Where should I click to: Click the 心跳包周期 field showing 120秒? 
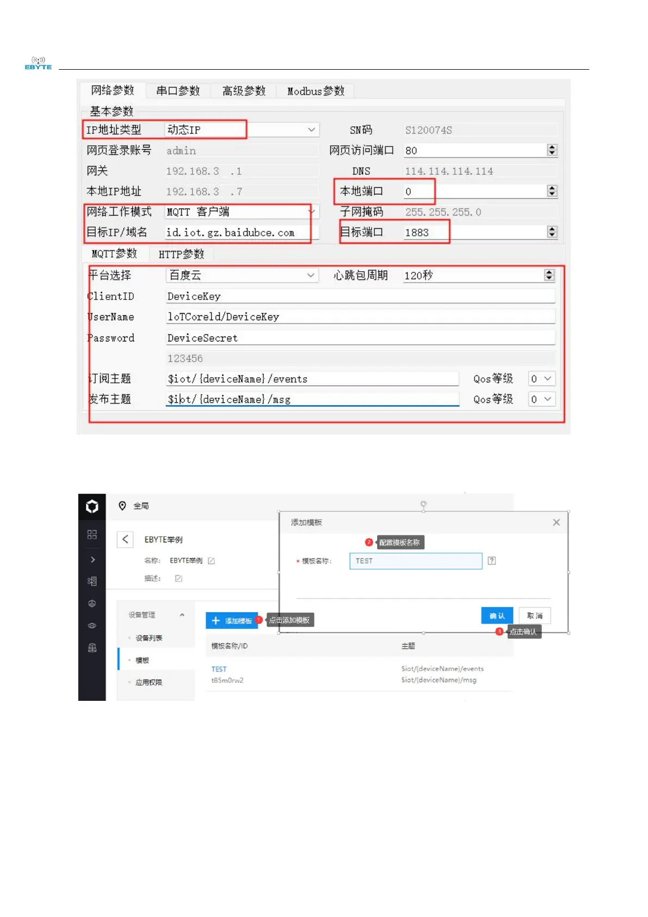coord(473,276)
